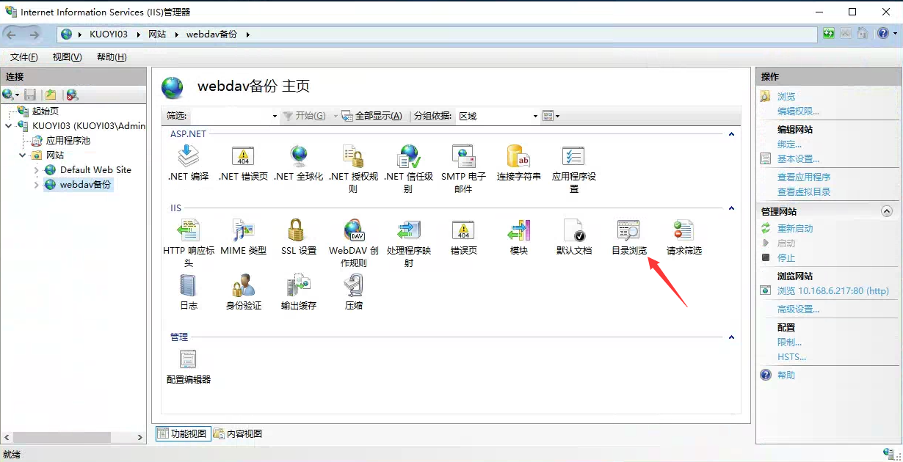This screenshot has width=903, height=462.
Task: Click the save icon in connections toolbar
Action: (30, 95)
